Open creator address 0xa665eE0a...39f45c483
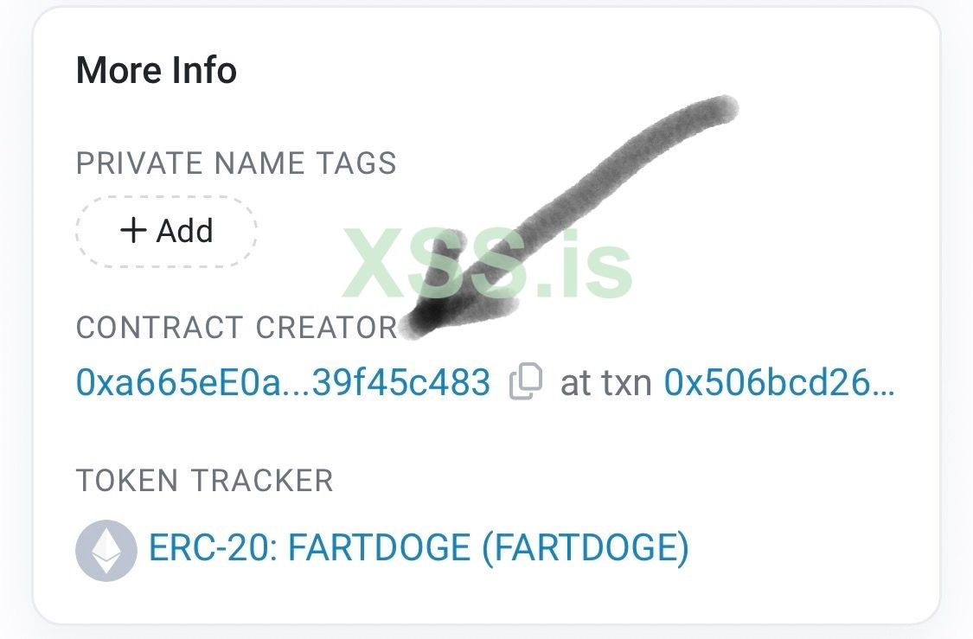973x639 pixels. 283,381
